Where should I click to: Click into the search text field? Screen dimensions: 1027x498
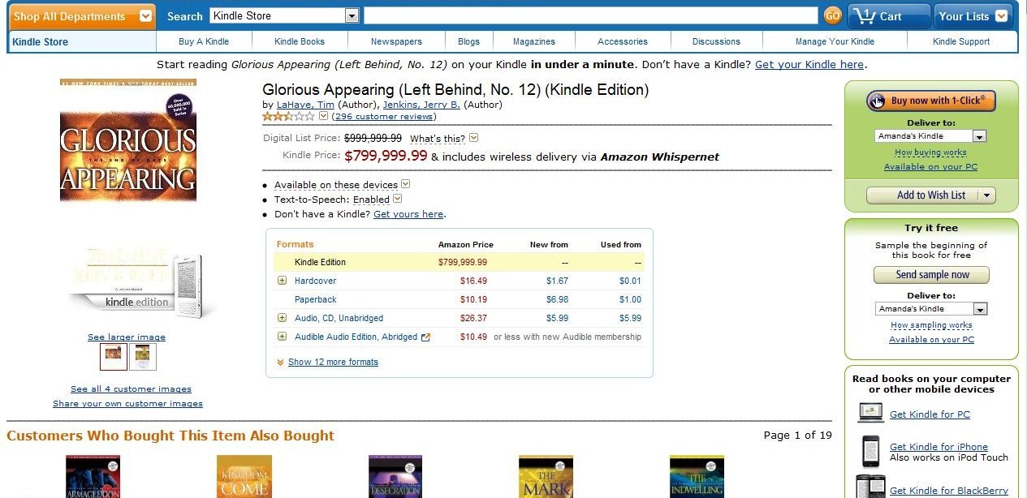click(590, 16)
